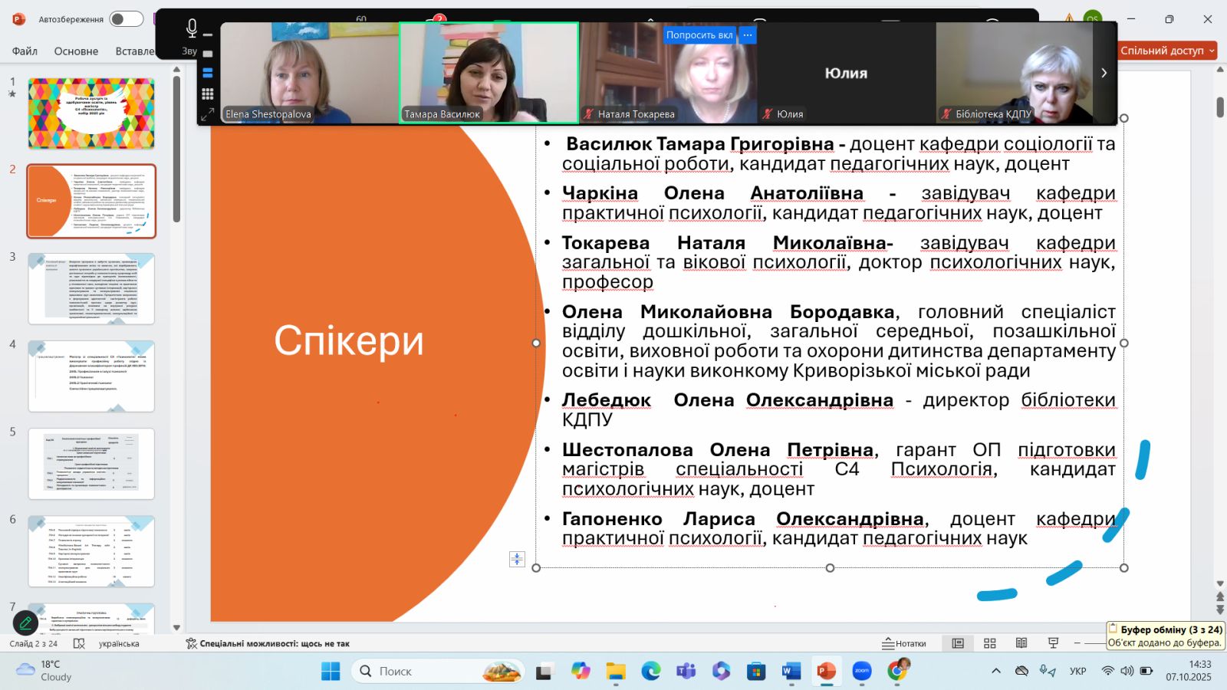Start slideshow from status bar icon
This screenshot has height=690, width=1227.
click(1053, 643)
